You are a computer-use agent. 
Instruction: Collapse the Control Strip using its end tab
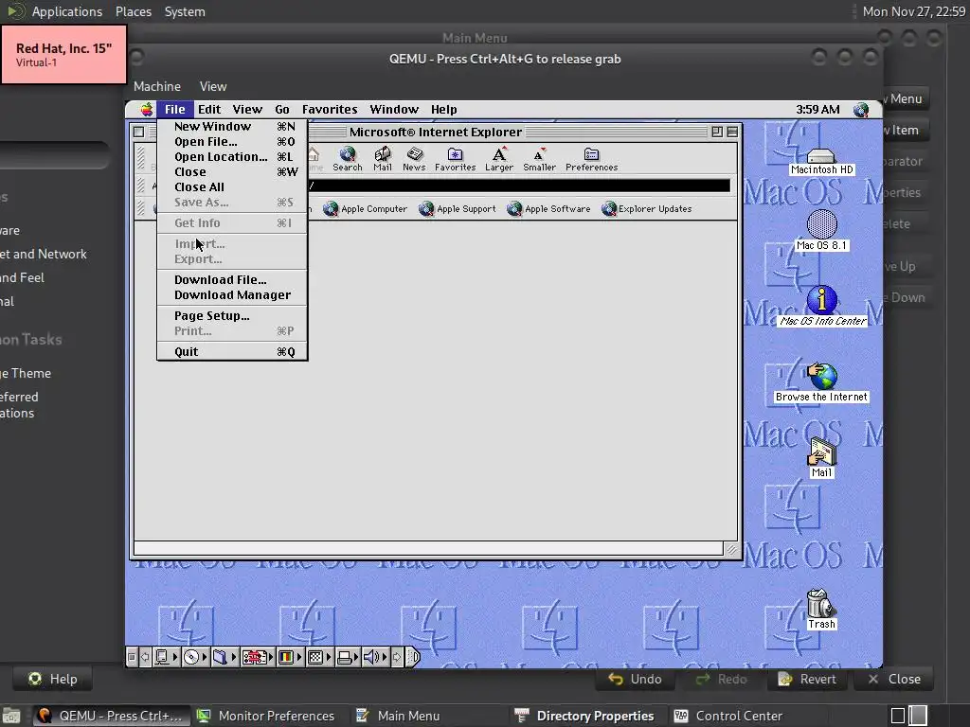click(413, 657)
